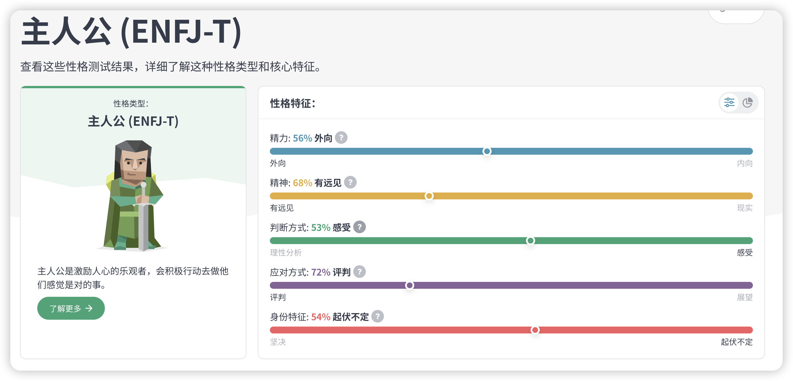
Task: Switch to pie chart view icon
Action: [747, 103]
